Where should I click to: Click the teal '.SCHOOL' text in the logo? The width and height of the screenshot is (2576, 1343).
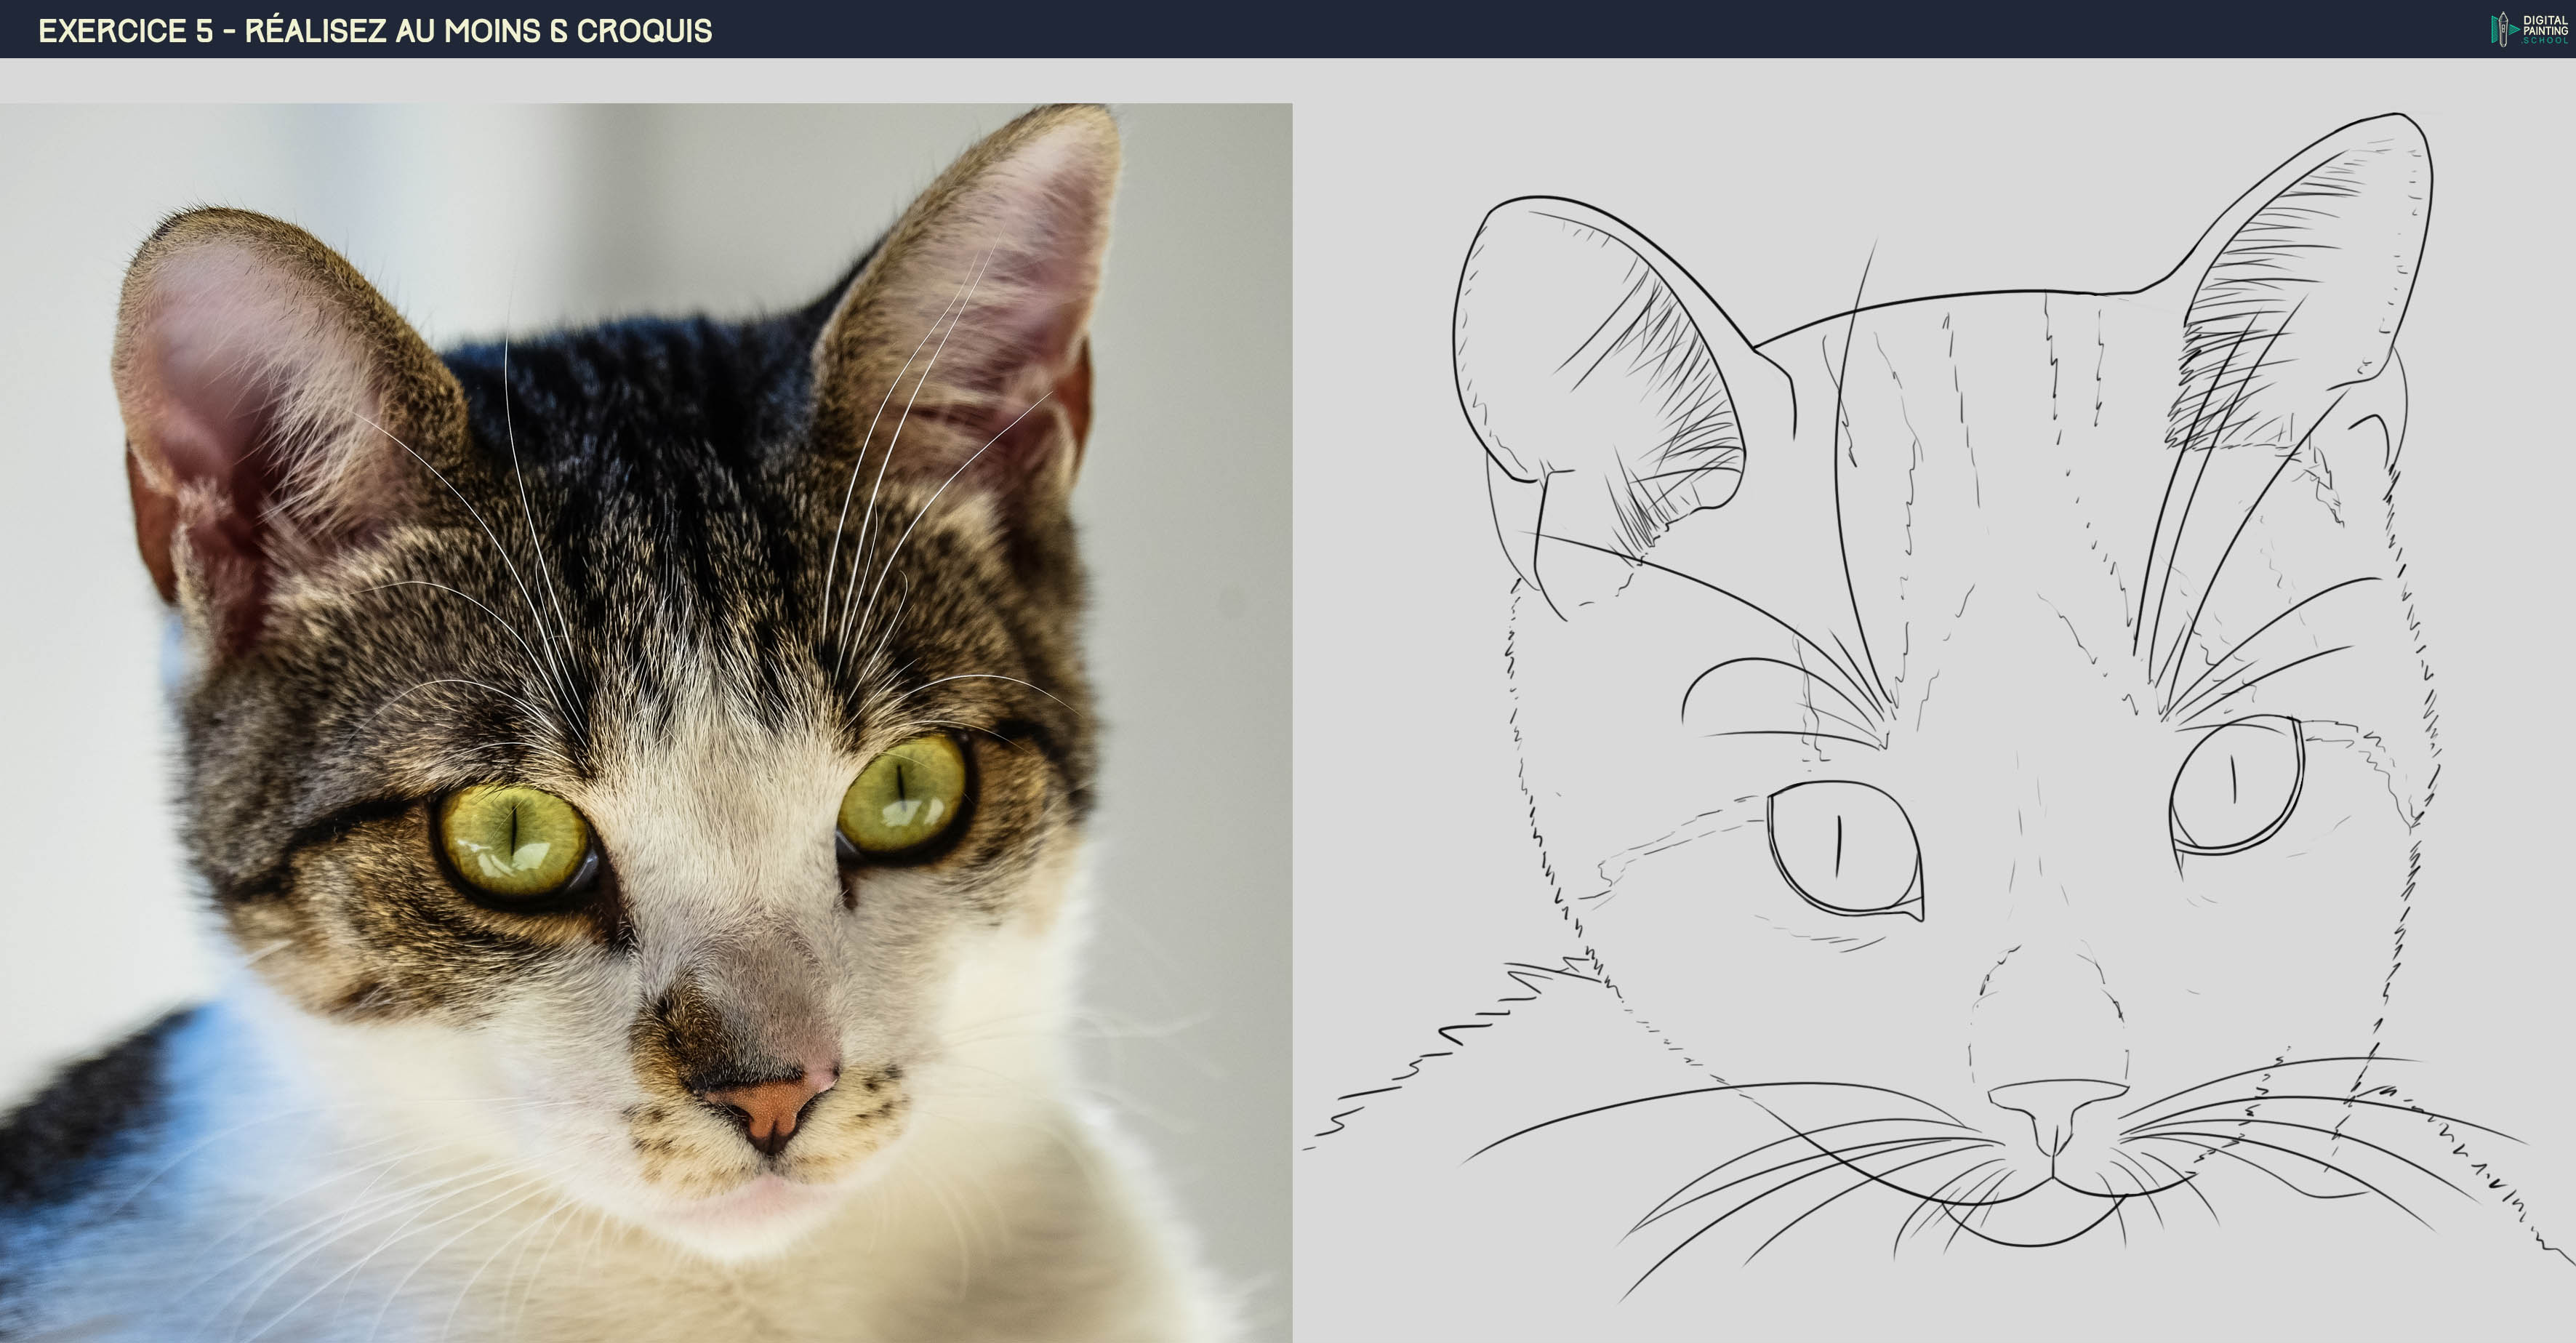pos(2547,42)
